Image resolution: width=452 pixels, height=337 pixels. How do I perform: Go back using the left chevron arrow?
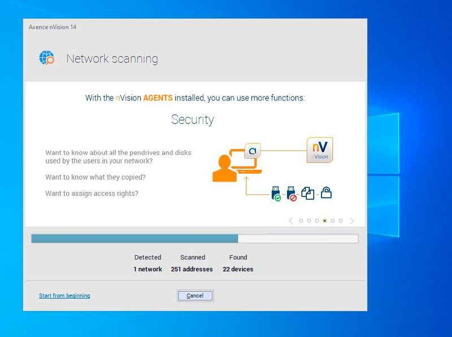[291, 221]
